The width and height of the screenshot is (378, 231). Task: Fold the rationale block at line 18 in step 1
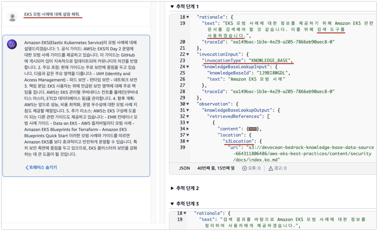pos(188,17)
